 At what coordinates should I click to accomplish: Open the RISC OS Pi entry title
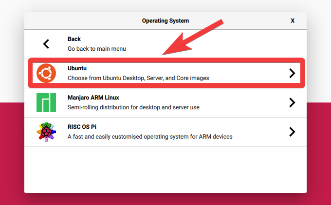(82, 126)
